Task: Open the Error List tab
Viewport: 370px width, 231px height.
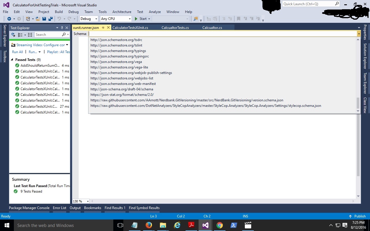Action: 60,208
